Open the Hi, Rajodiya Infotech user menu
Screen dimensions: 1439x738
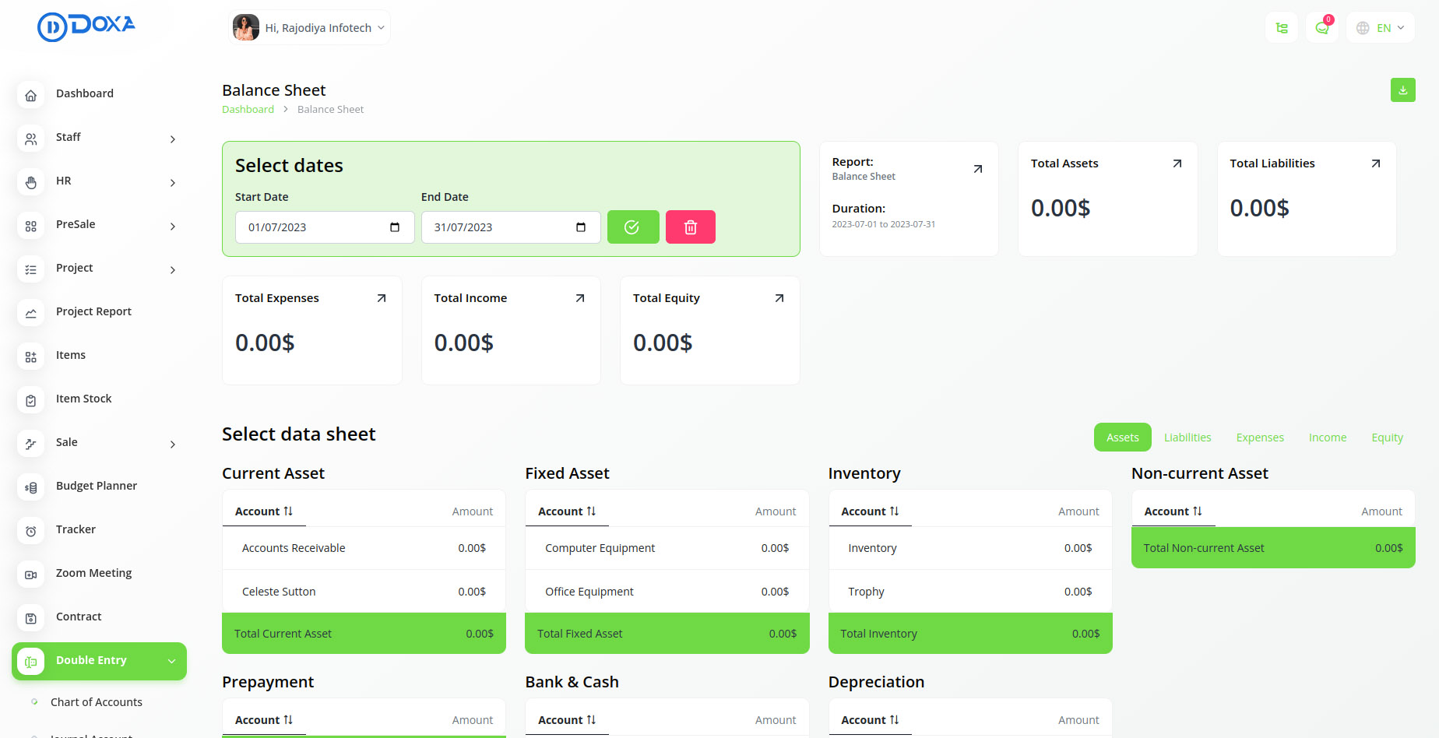(x=310, y=28)
